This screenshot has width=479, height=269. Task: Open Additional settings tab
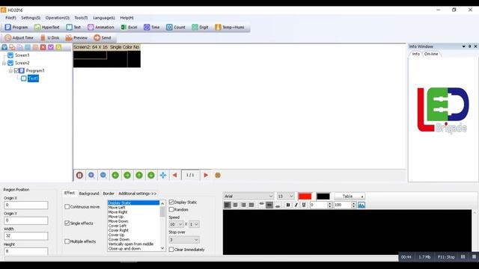(138, 194)
